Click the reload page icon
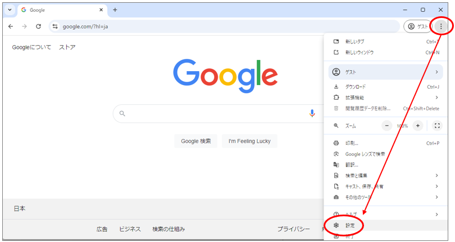 click(38, 26)
